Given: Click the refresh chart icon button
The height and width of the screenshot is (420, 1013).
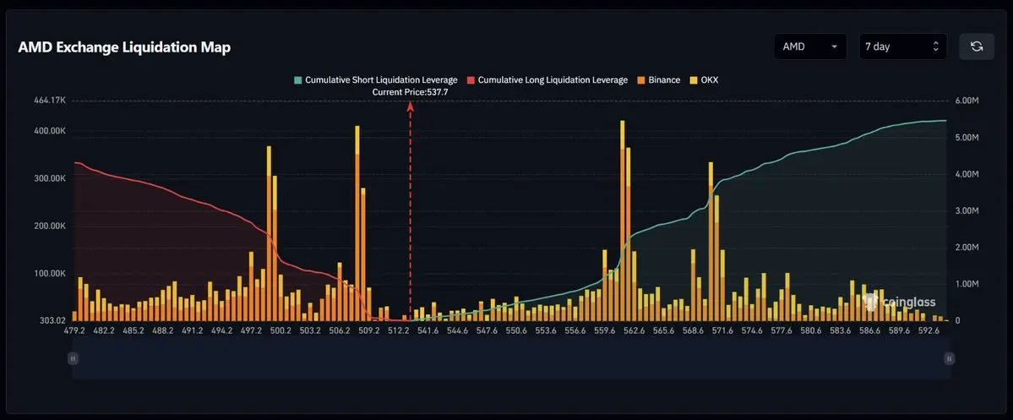Looking at the screenshot, I should click(976, 46).
